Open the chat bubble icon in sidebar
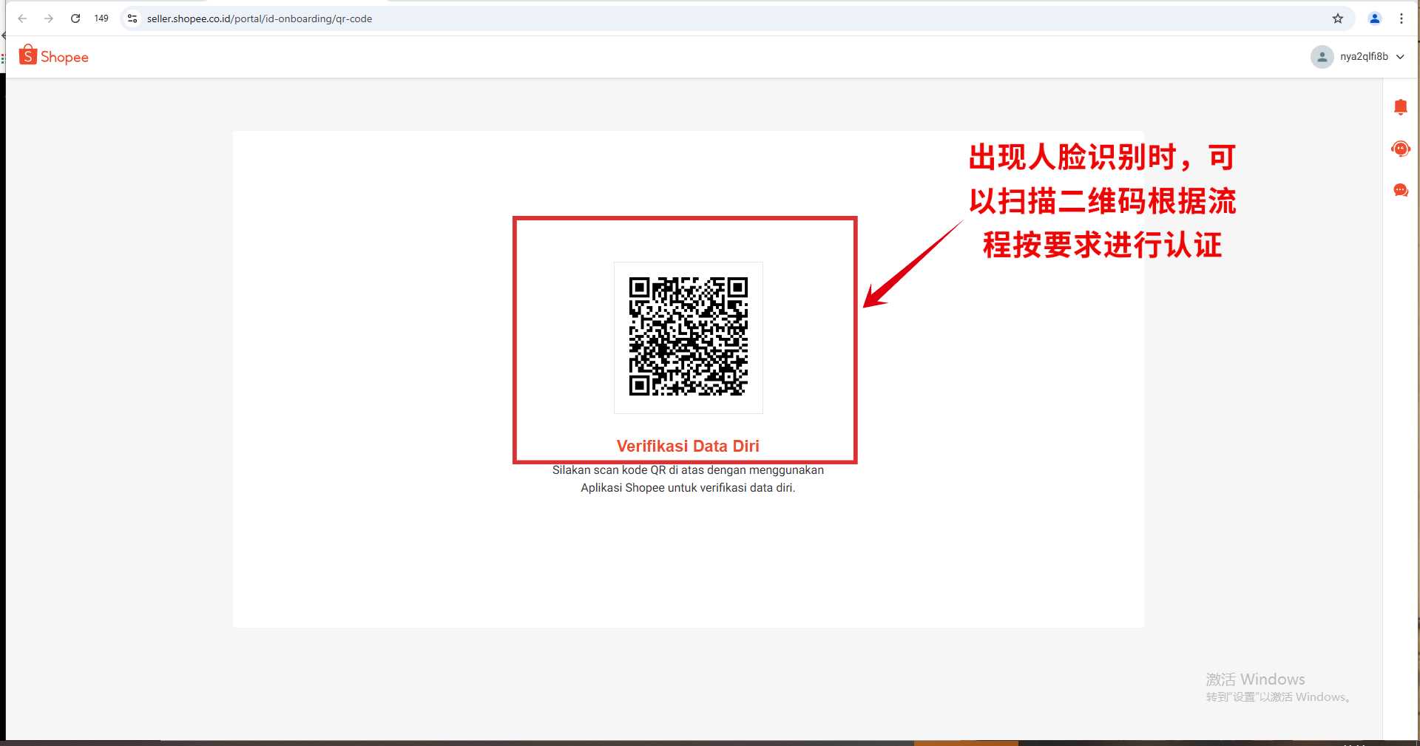Screen dimensions: 1420x746 (x=1400, y=190)
